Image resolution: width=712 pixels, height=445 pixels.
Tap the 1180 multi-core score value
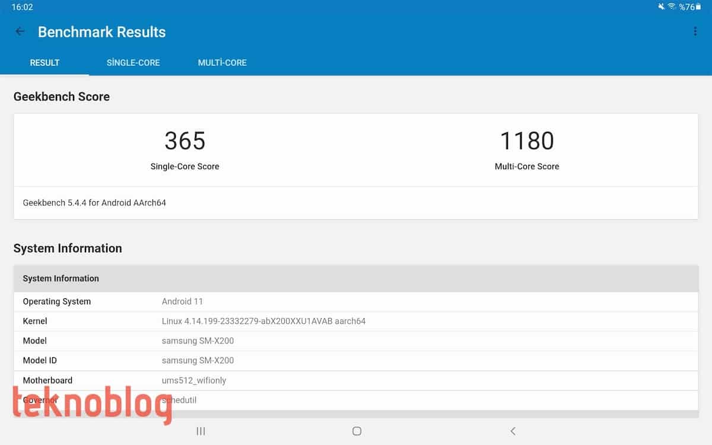point(527,141)
